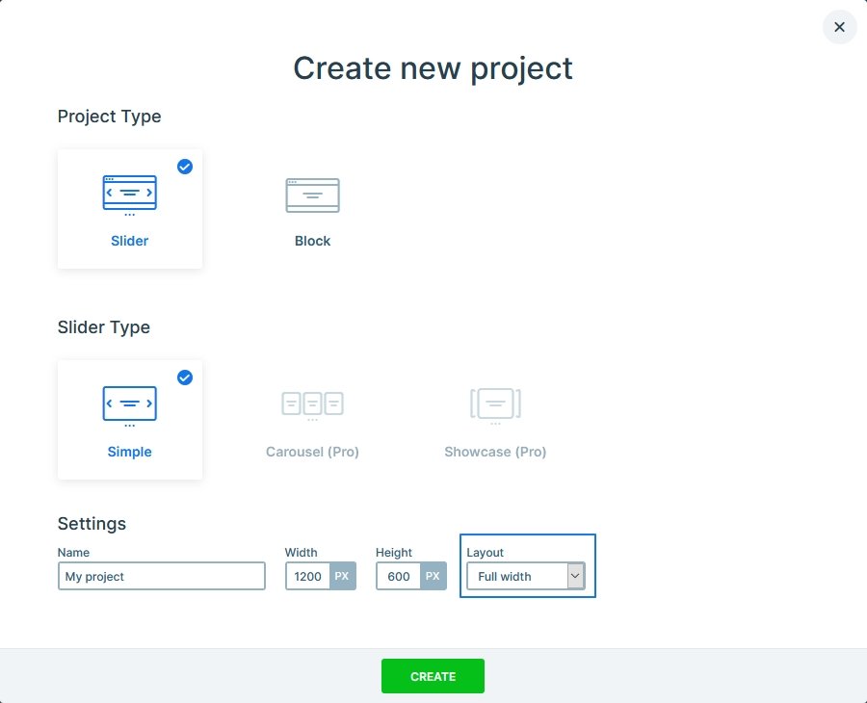Pick the Carousel (Pro) slider icon
The image size is (867, 703).
click(312, 406)
